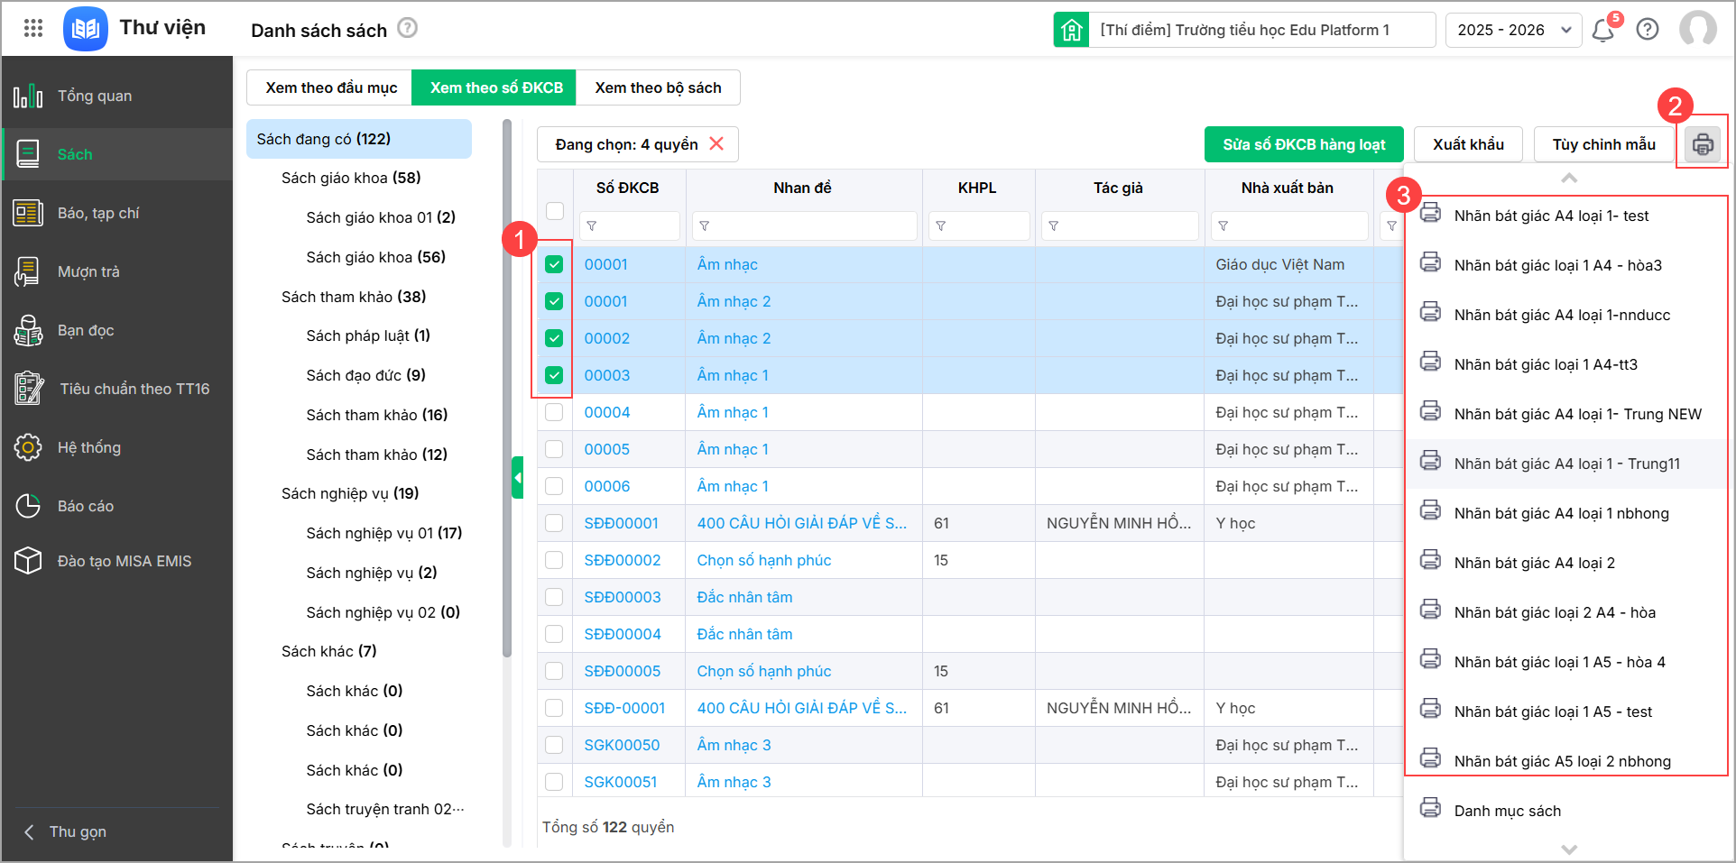Choose Nhãn bát giác loại 1 A4-tt3
Image resolution: width=1736 pixels, height=863 pixels.
tap(1565, 364)
